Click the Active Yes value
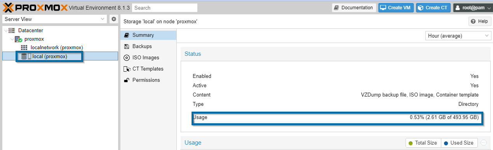 [474, 85]
